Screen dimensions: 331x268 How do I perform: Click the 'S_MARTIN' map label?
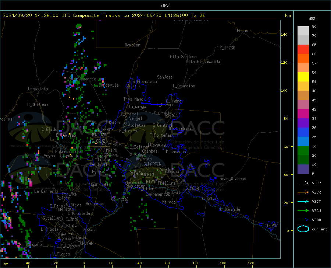[152, 164]
